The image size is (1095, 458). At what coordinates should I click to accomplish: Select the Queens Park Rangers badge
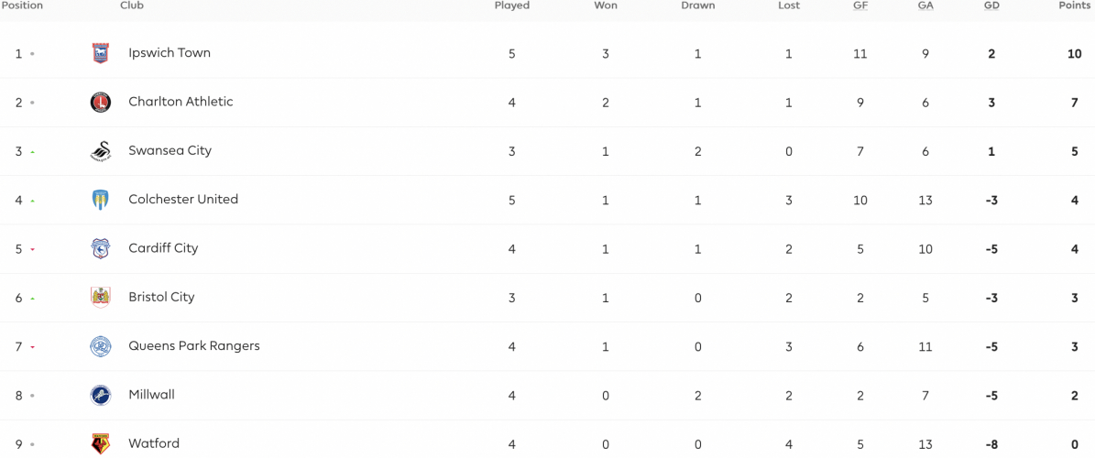[x=101, y=346]
